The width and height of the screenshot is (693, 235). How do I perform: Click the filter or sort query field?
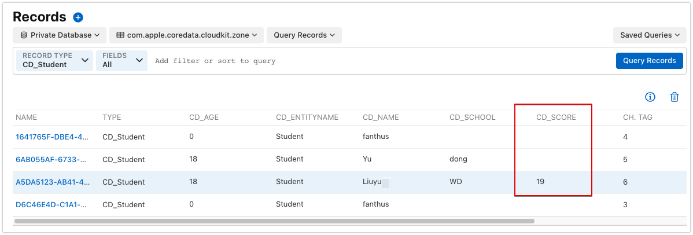pos(376,61)
